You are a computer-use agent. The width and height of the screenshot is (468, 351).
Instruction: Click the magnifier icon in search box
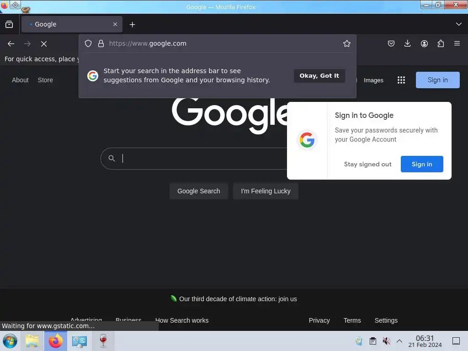(112, 159)
